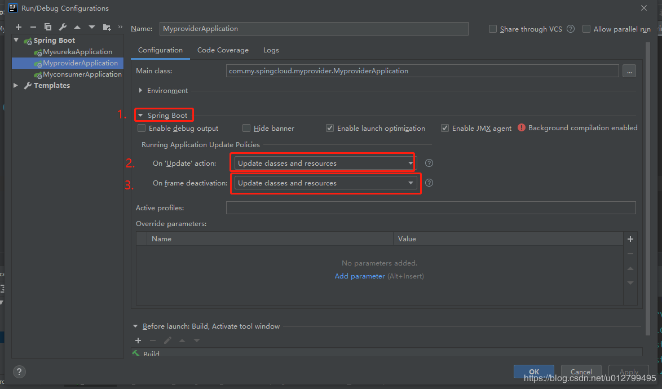
Task: Toggle the Hide banner checkbox
Action: click(x=246, y=129)
